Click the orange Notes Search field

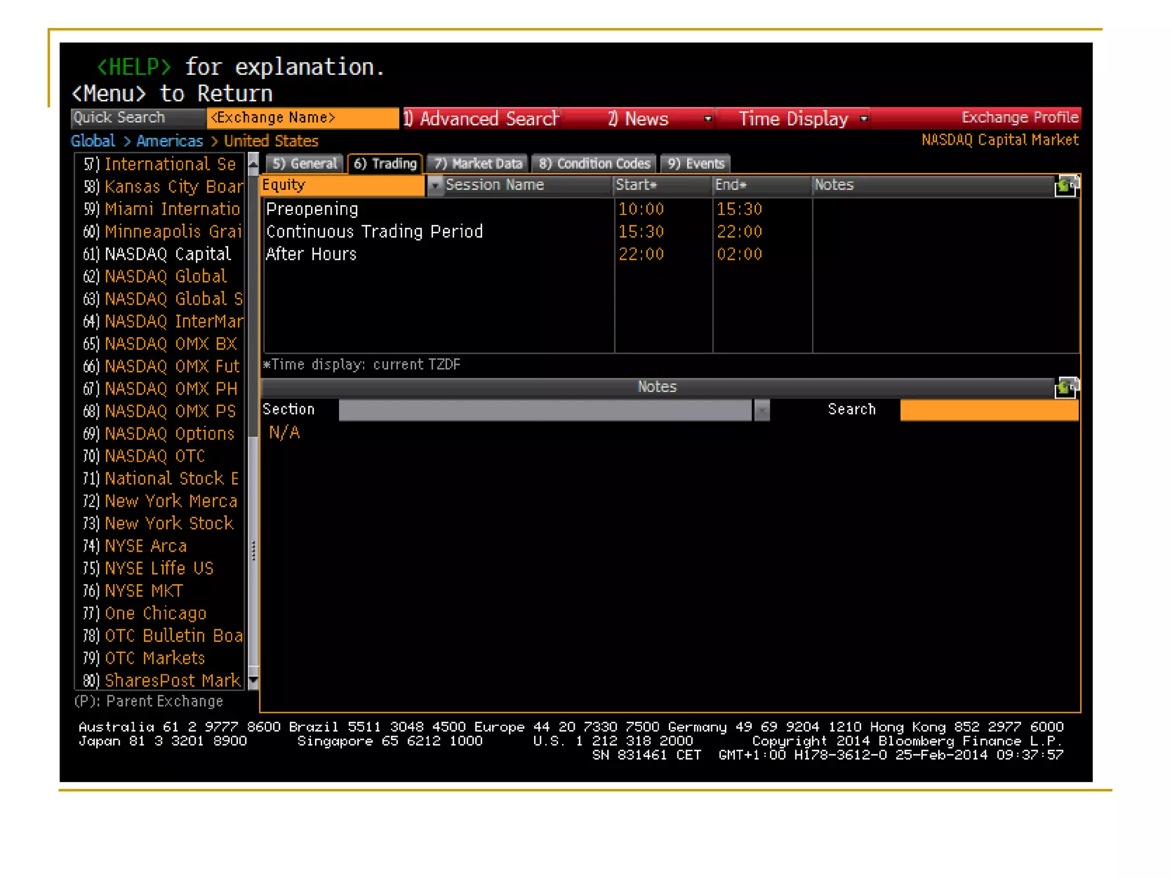989,410
